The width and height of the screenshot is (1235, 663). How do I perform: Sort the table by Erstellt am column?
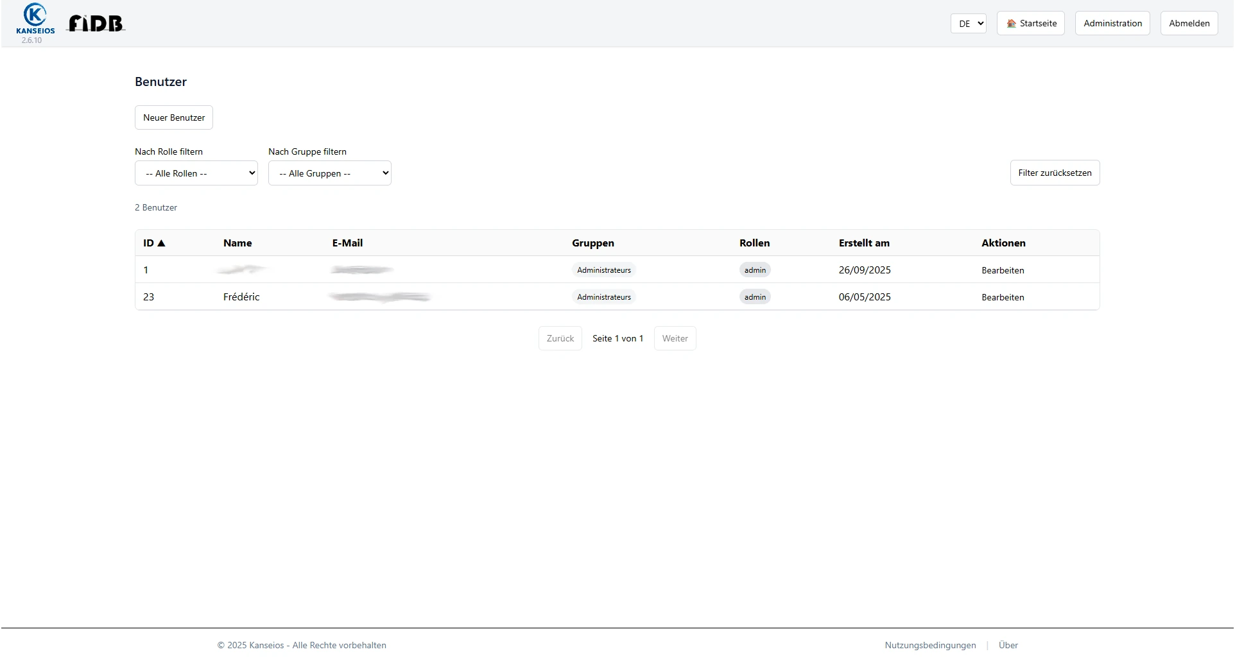[x=863, y=243]
